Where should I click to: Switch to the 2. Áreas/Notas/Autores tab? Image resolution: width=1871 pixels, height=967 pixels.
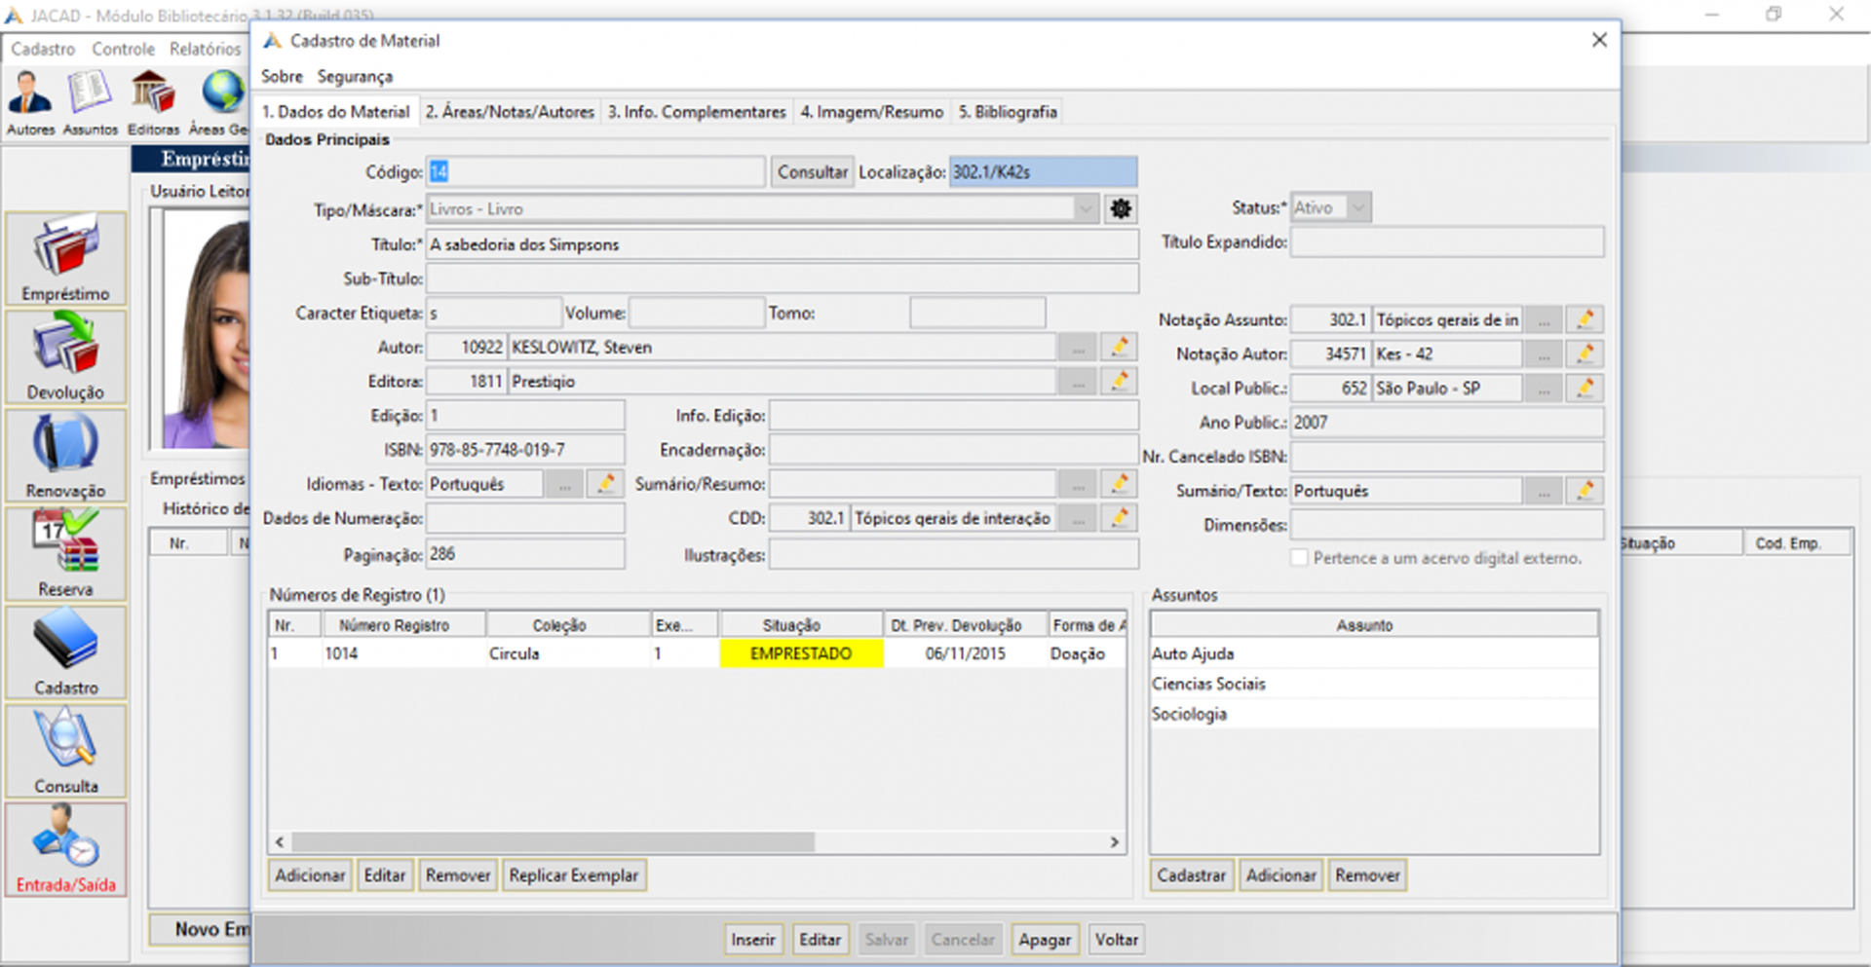click(x=510, y=112)
